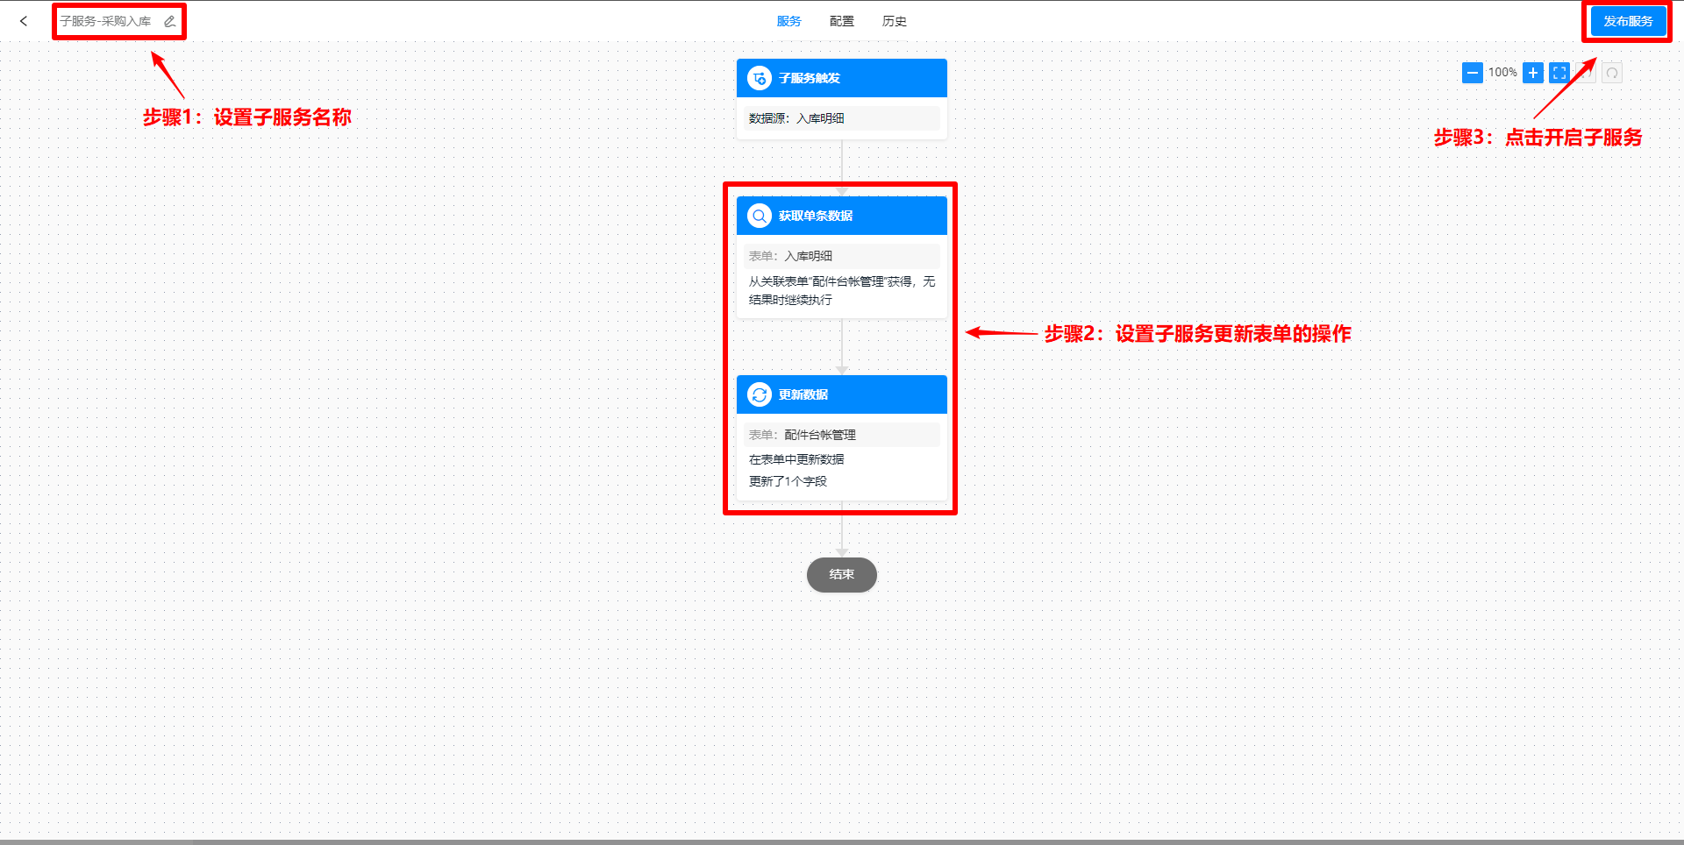Screen dimensions: 1684x845
Task: Click the 更新了1个字段 link text
Action: click(x=787, y=481)
